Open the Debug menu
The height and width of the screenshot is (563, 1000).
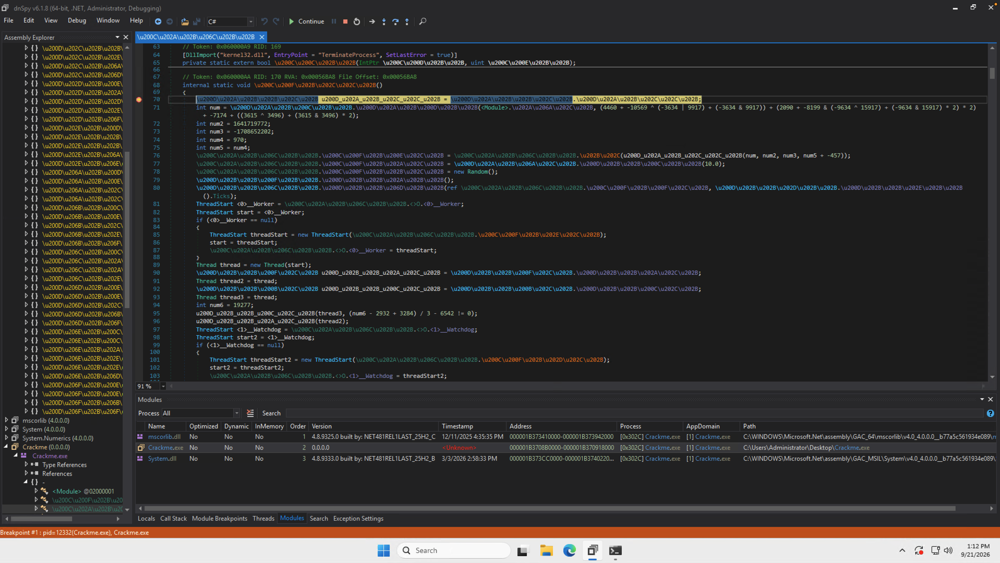77,20
